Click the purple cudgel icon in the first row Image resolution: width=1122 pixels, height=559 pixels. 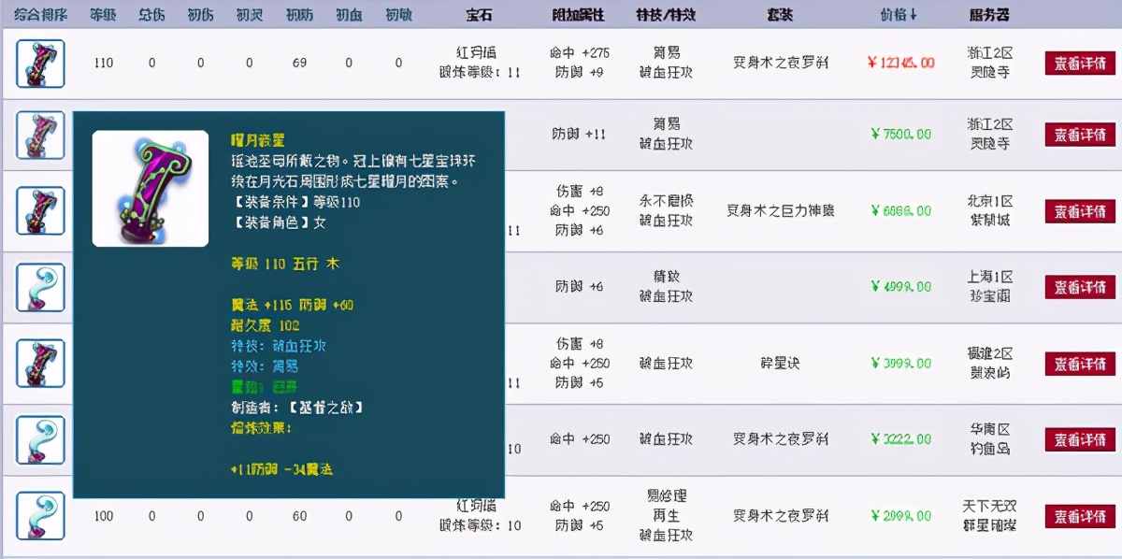click(x=38, y=64)
